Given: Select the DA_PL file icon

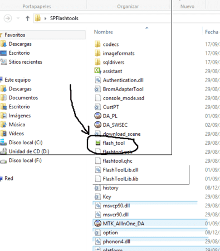Looking at the screenshot, I should click(x=97, y=116).
